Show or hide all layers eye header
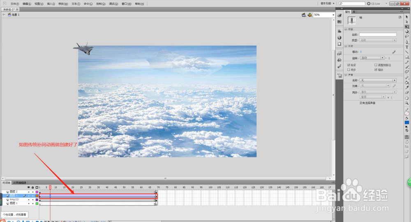411x222 pixels. 29,187
